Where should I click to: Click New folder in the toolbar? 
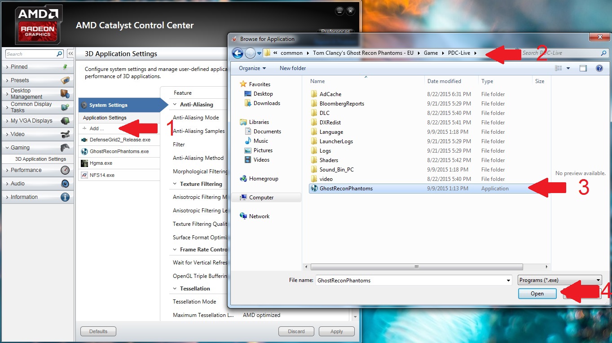tap(293, 68)
